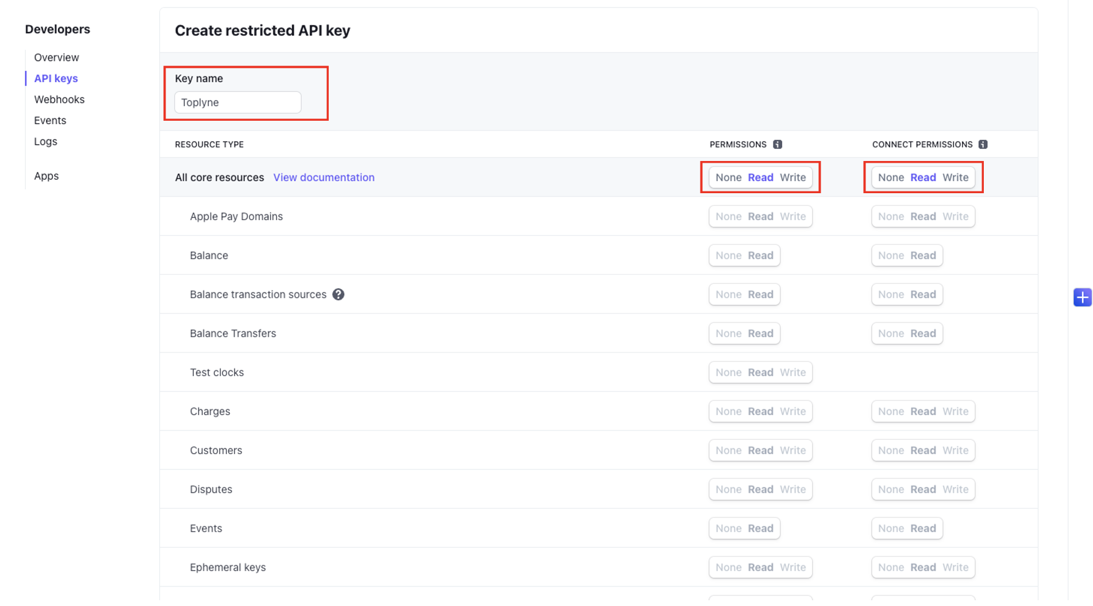Set Ephemeral keys Permissions to Write
Viewport: 1093px width, 606px height.
point(792,568)
